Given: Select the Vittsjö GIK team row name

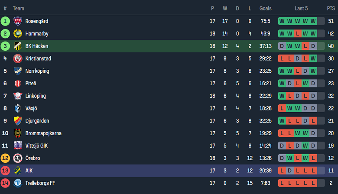Looking at the screenshot, I should (x=36, y=146).
